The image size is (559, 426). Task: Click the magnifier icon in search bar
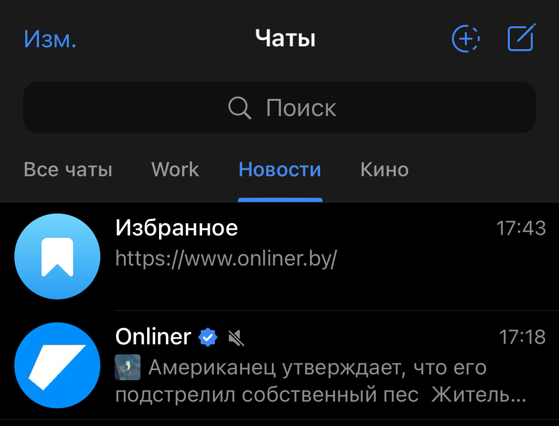point(239,107)
